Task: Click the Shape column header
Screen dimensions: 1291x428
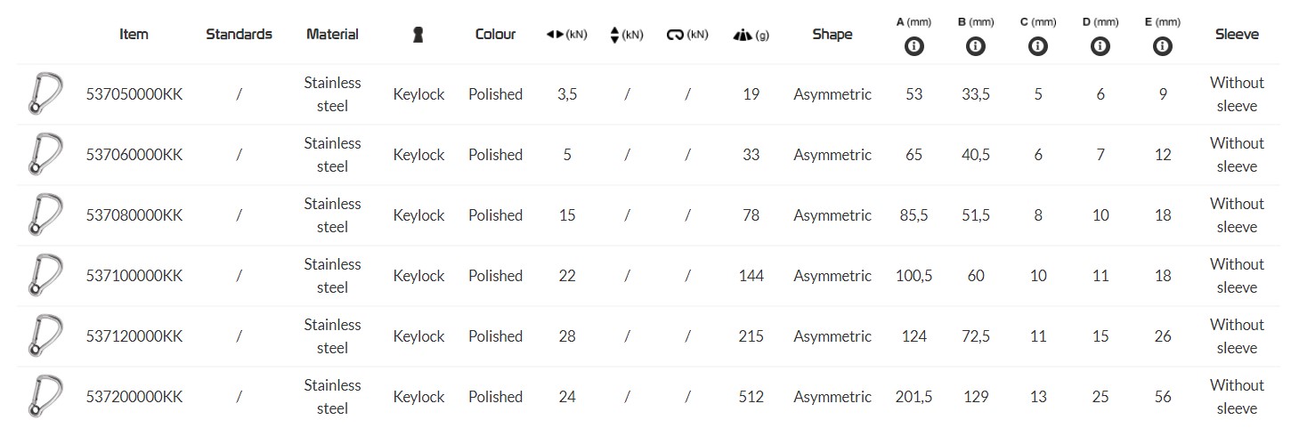Action: pos(832,34)
